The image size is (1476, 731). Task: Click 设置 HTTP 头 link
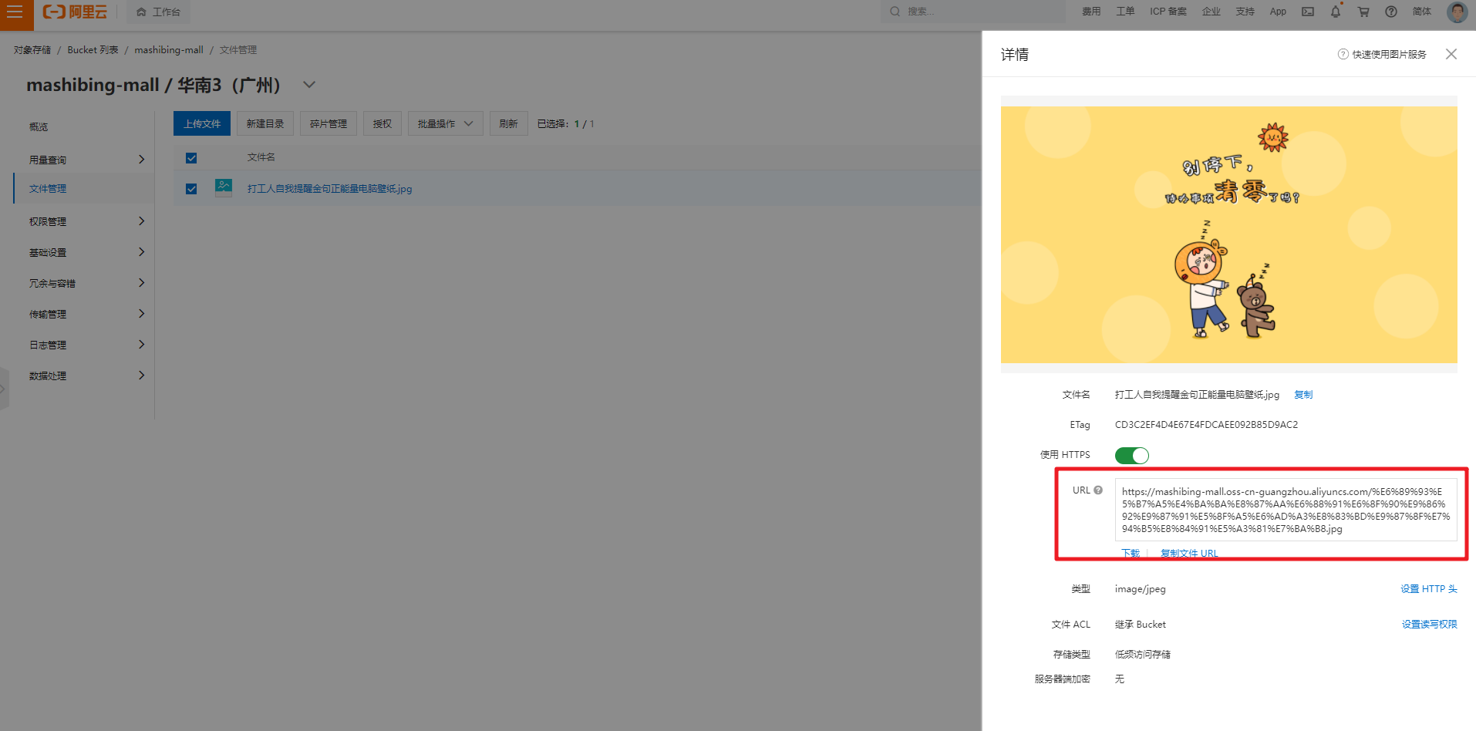tap(1429, 589)
